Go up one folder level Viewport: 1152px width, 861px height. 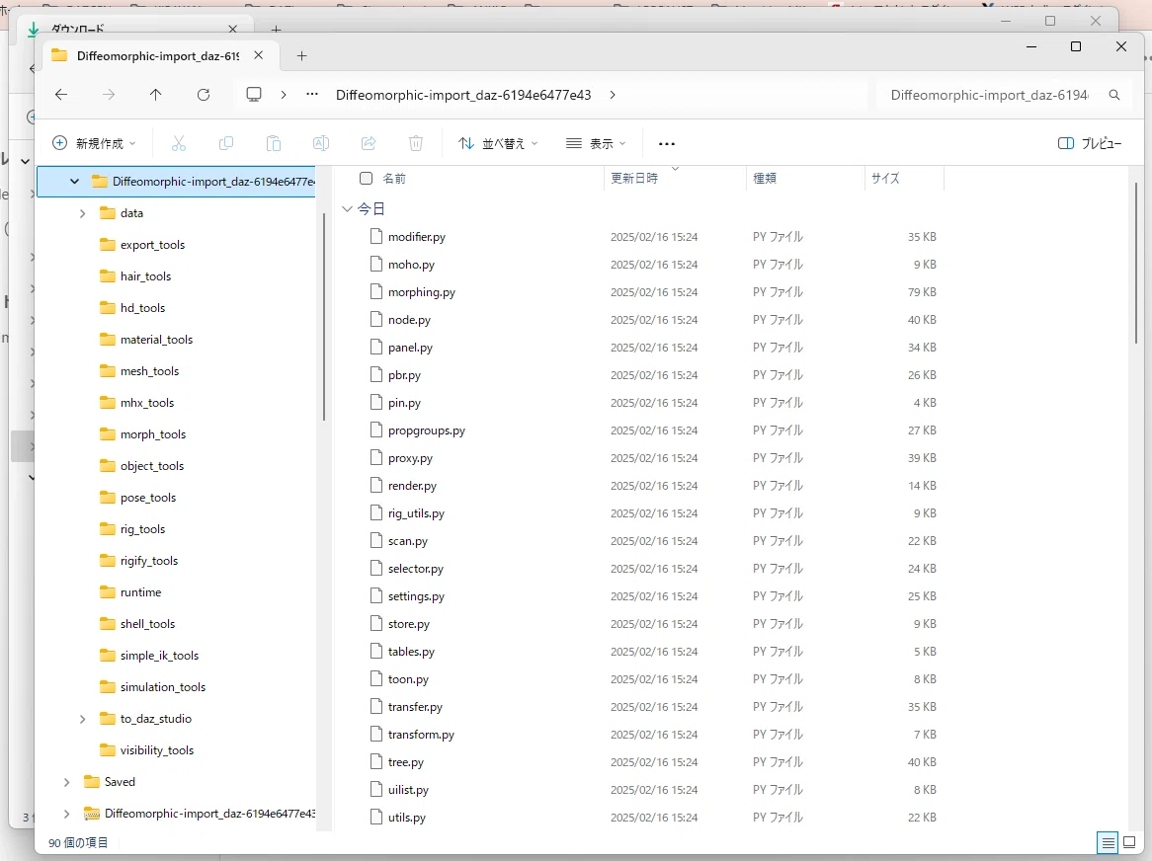click(x=156, y=95)
